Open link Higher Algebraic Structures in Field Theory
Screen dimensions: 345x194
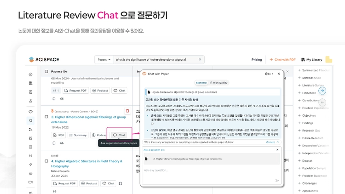[86, 164]
